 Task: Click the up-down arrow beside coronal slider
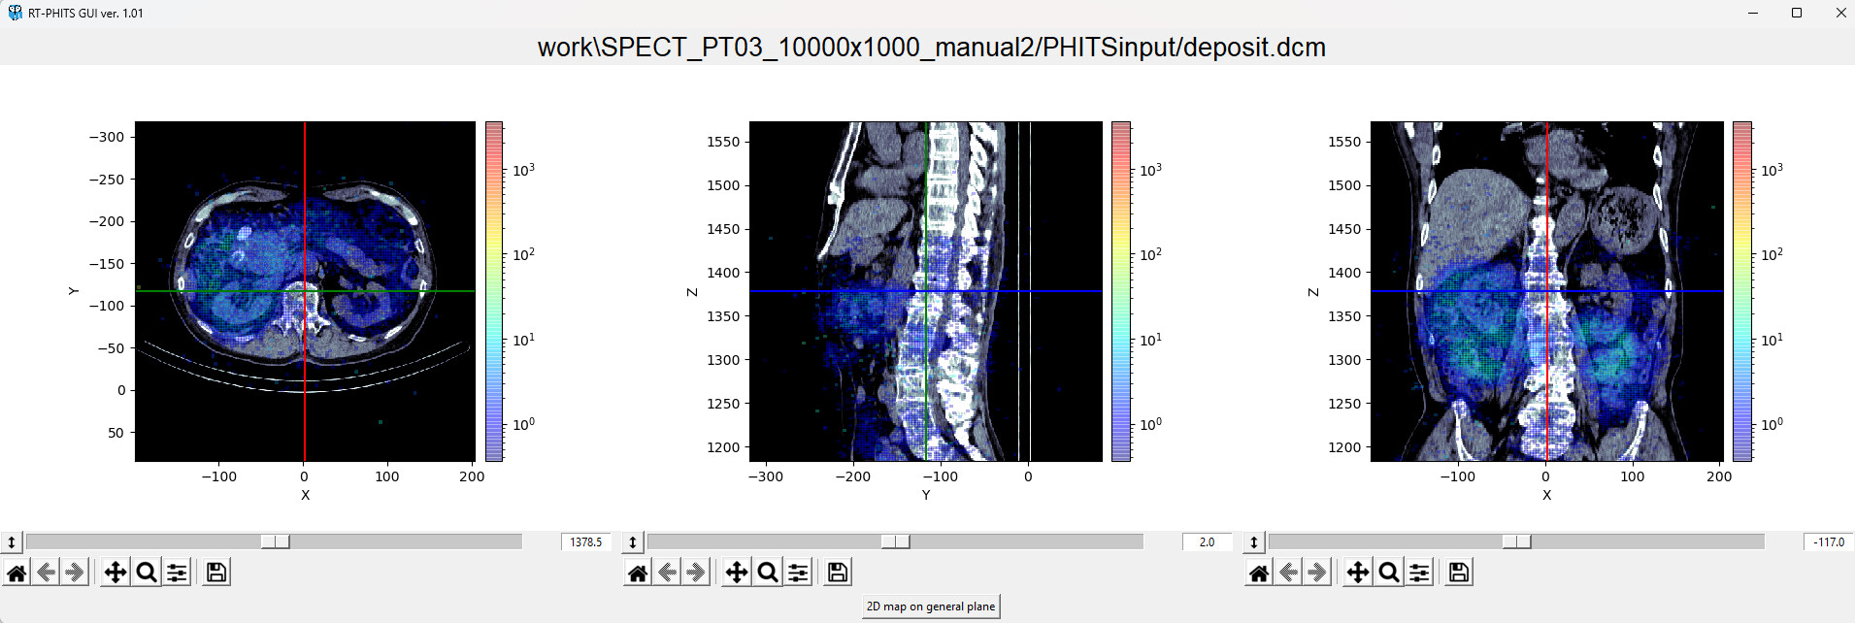click(1254, 542)
